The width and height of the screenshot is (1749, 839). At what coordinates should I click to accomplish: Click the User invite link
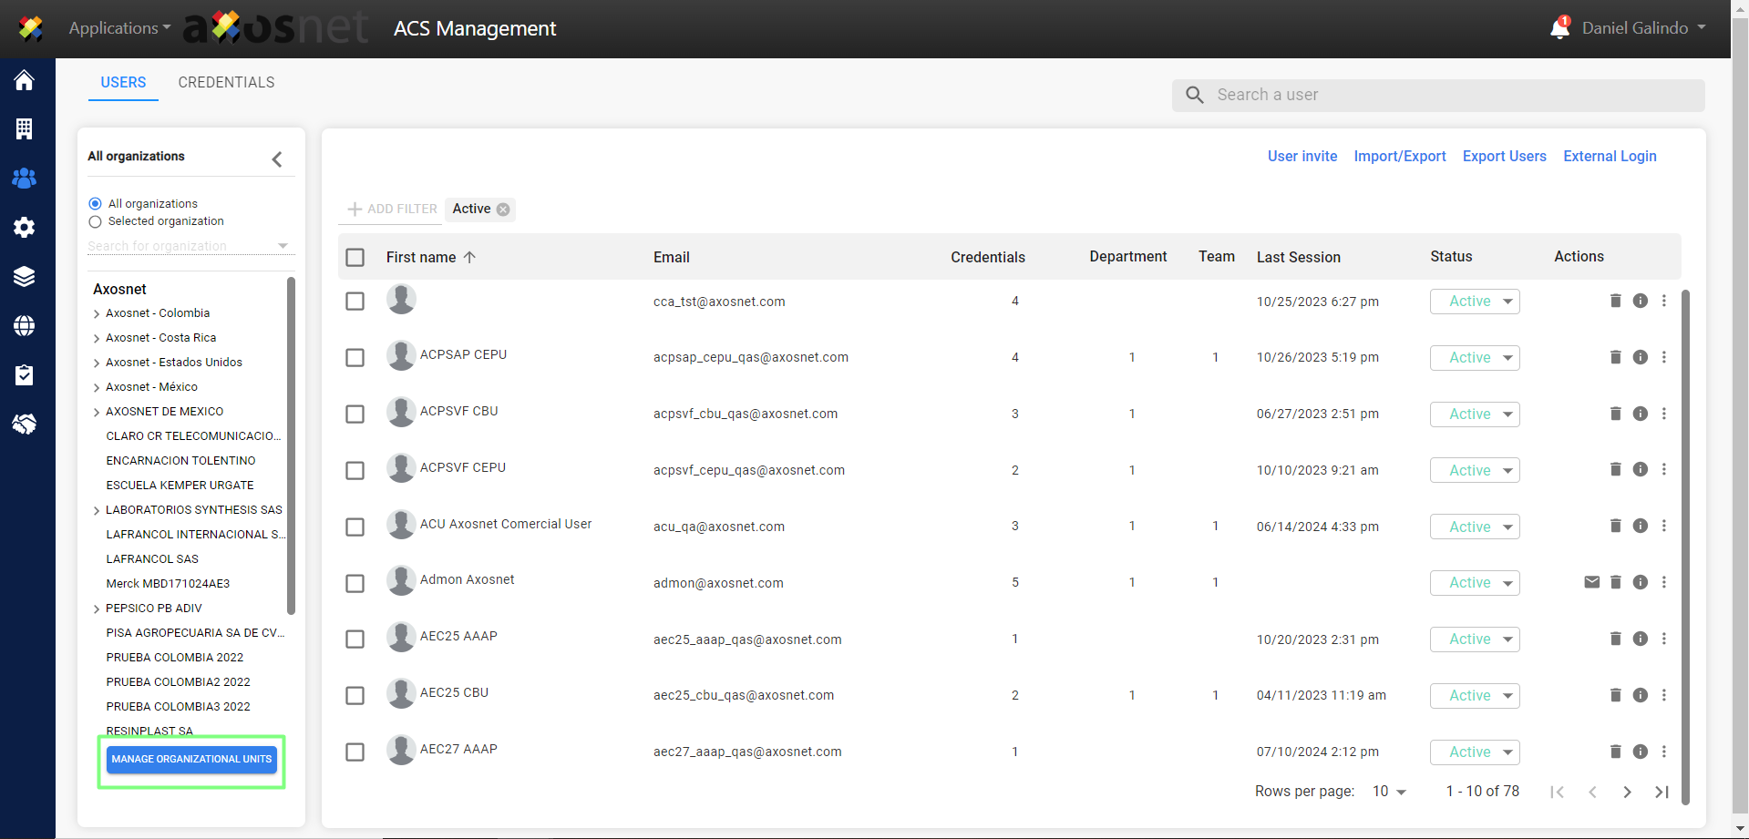coord(1301,156)
